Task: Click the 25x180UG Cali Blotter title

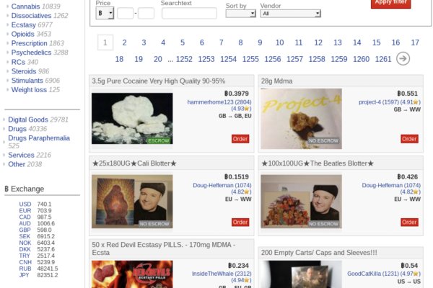Action: tap(134, 163)
